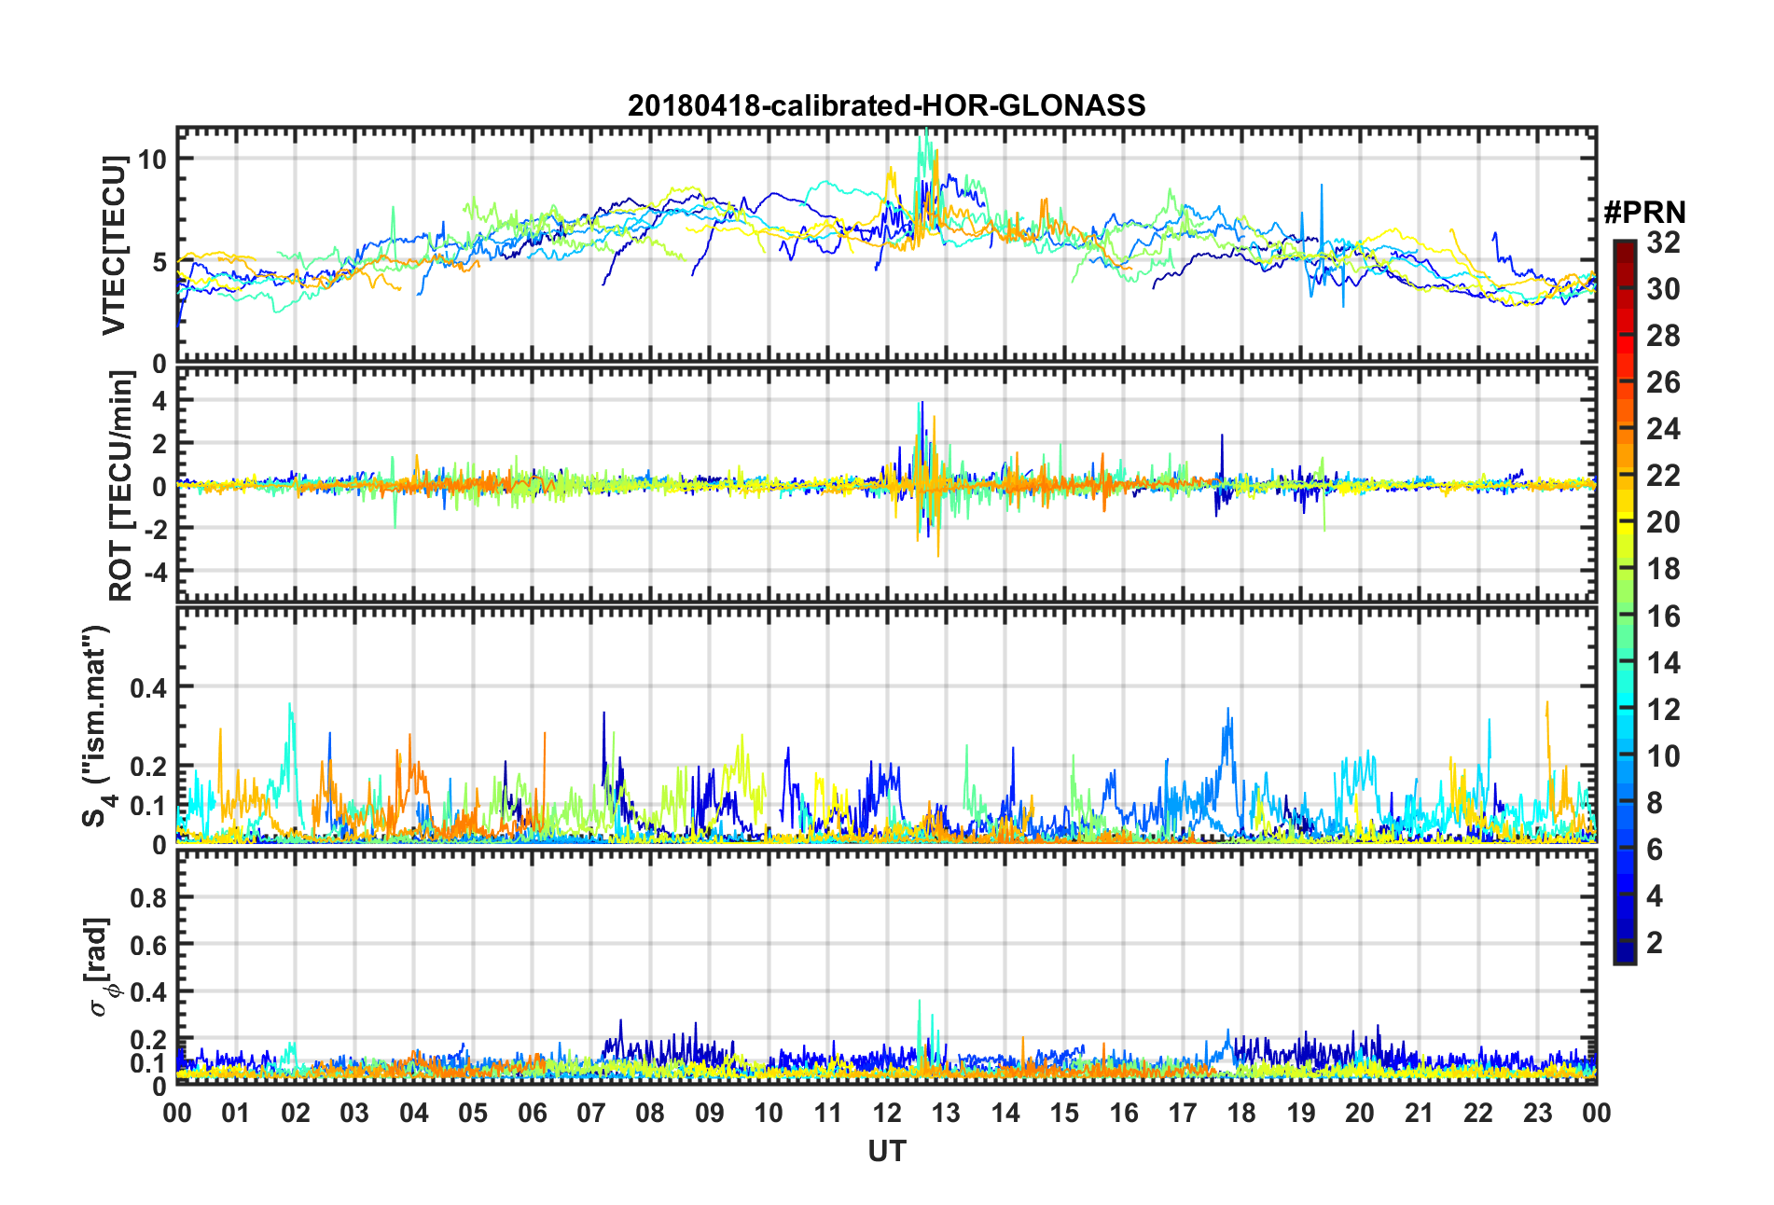The height and width of the screenshot is (1205, 1774).
Task: Click the "#PRN" colorbar title
Action: [1644, 213]
